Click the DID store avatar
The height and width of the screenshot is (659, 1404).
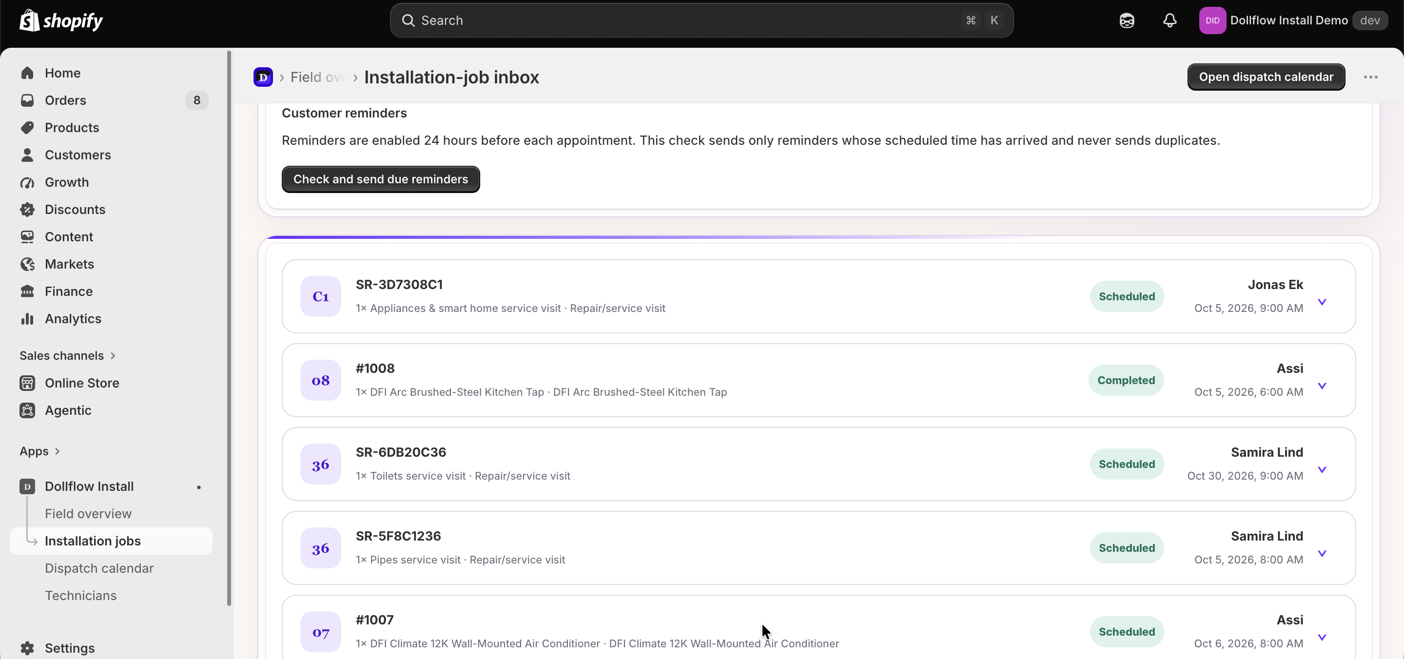click(x=1212, y=20)
